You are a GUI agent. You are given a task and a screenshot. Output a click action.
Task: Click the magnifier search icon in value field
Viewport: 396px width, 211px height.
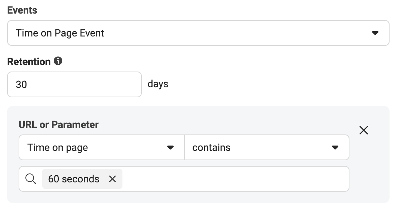[x=30, y=179]
